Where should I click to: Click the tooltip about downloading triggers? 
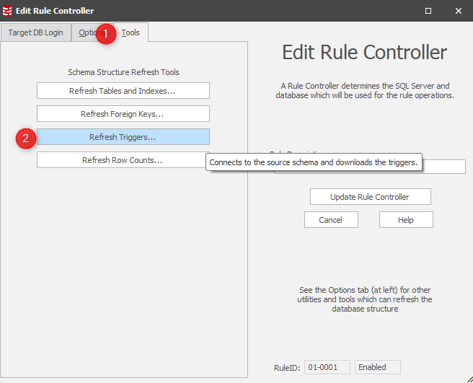pos(313,163)
